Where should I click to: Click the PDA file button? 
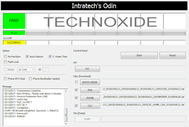click(90, 90)
